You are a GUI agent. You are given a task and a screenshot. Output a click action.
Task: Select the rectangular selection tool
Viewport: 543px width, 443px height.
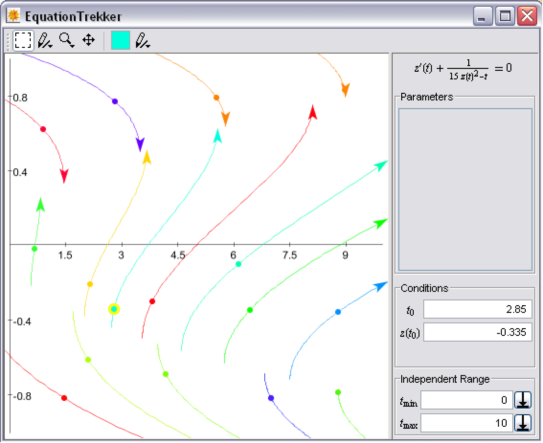click(x=23, y=41)
